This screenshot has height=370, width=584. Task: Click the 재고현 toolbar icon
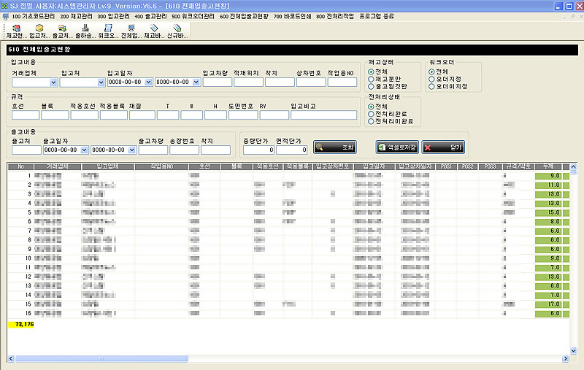[16, 31]
